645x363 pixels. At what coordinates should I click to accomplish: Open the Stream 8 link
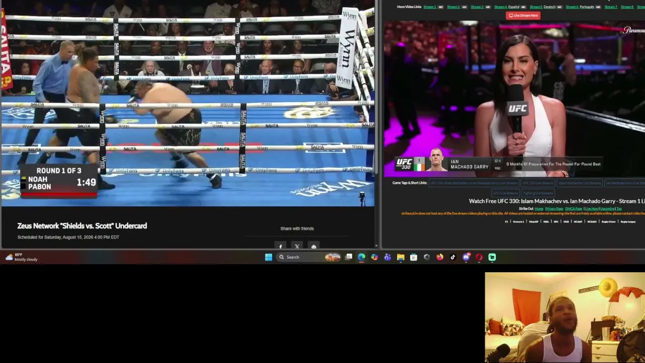tap(627, 7)
